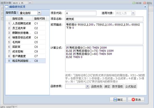The image size is (154, 108).
Task: Click the 公式验证 button
Action: click(131, 86)
